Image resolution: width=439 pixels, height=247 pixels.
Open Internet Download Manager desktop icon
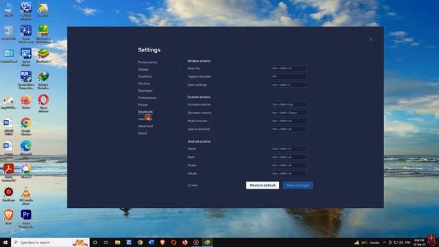(43, 80)
